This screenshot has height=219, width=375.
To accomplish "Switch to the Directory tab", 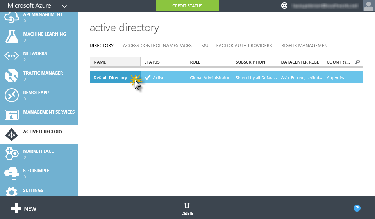I will point(102,45).
